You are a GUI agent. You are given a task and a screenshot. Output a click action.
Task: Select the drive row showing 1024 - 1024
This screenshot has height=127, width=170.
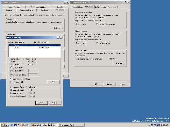pos(35,47)
